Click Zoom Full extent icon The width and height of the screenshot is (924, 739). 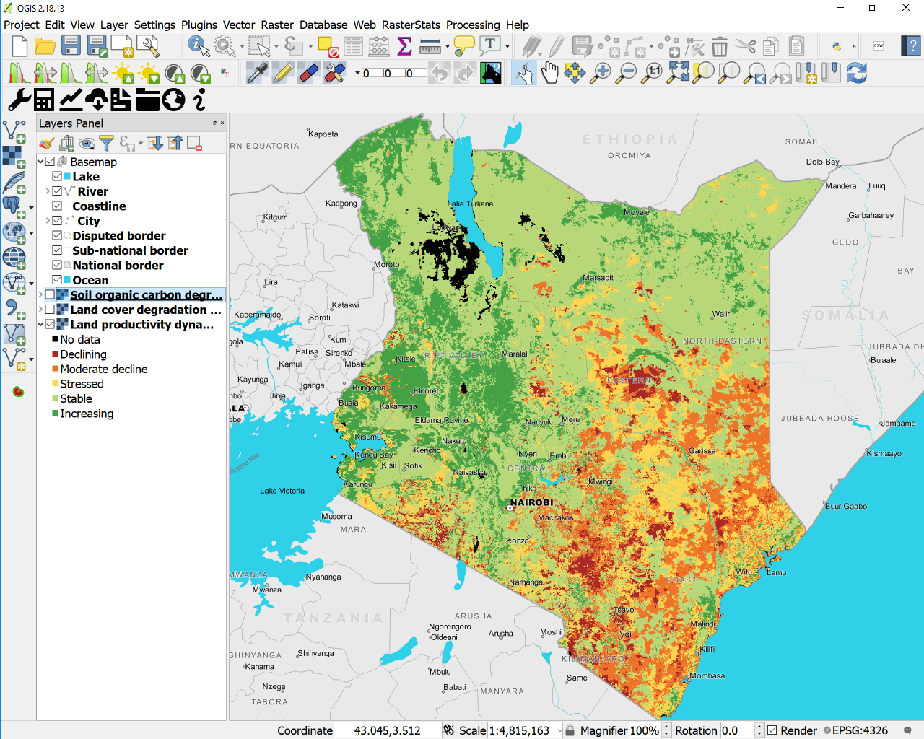point(678,73)
